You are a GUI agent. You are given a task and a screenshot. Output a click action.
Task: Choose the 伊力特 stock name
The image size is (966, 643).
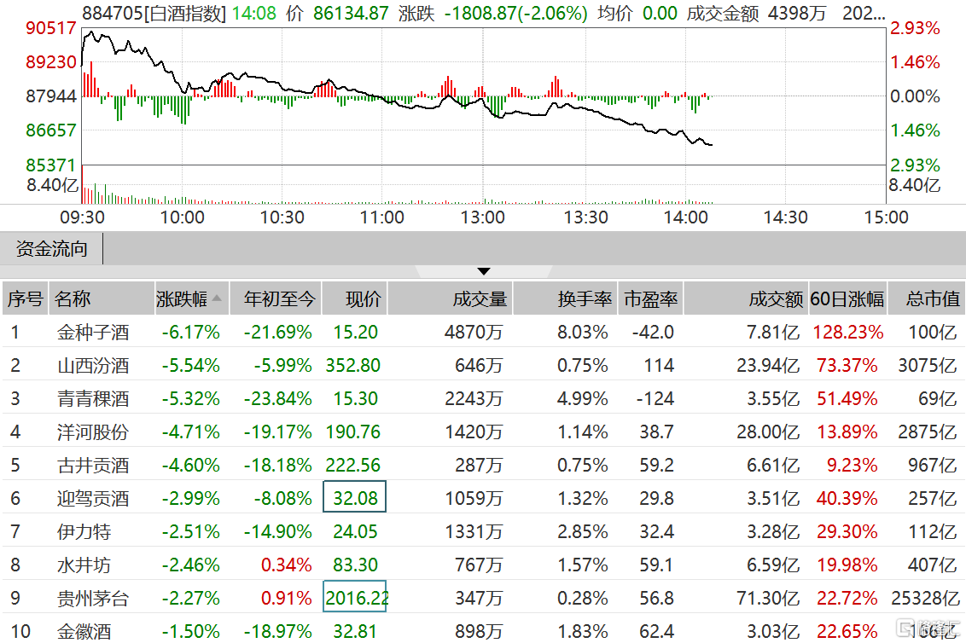point(84,531)
